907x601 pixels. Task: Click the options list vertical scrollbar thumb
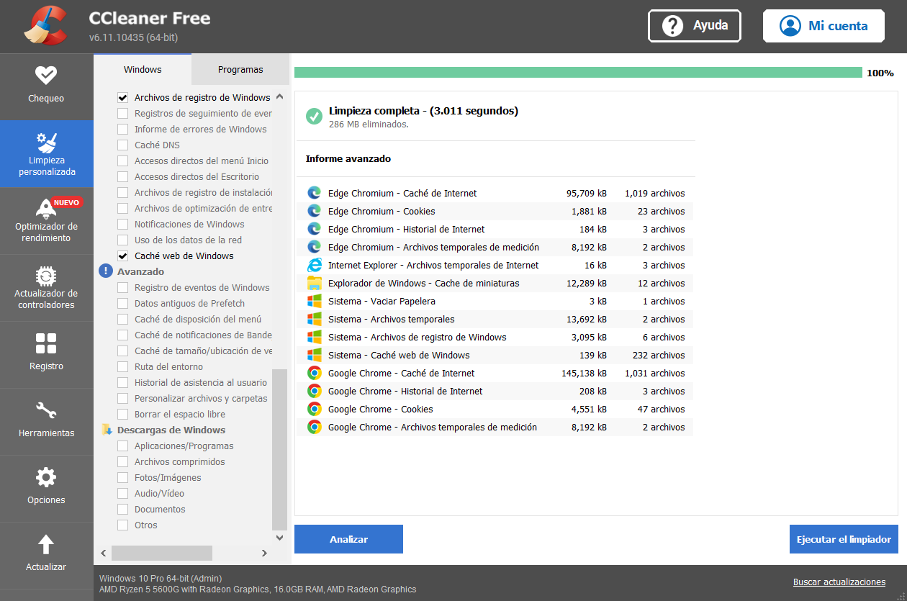tap(279, 449)
